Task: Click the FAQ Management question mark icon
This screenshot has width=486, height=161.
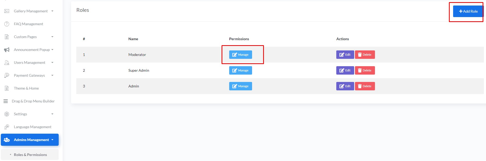Action: (x=7, y=24)
